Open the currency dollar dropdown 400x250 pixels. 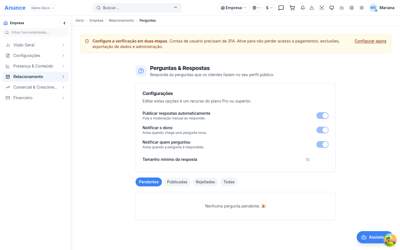coord(269,8)
